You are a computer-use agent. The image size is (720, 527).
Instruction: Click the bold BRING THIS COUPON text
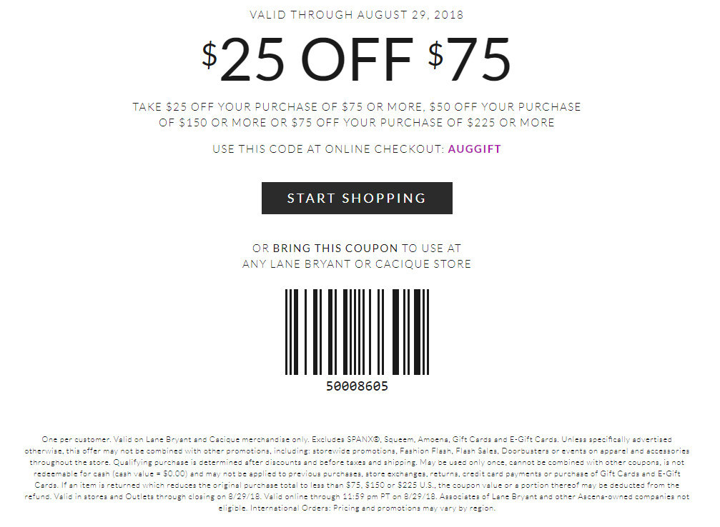coord(335,248)
